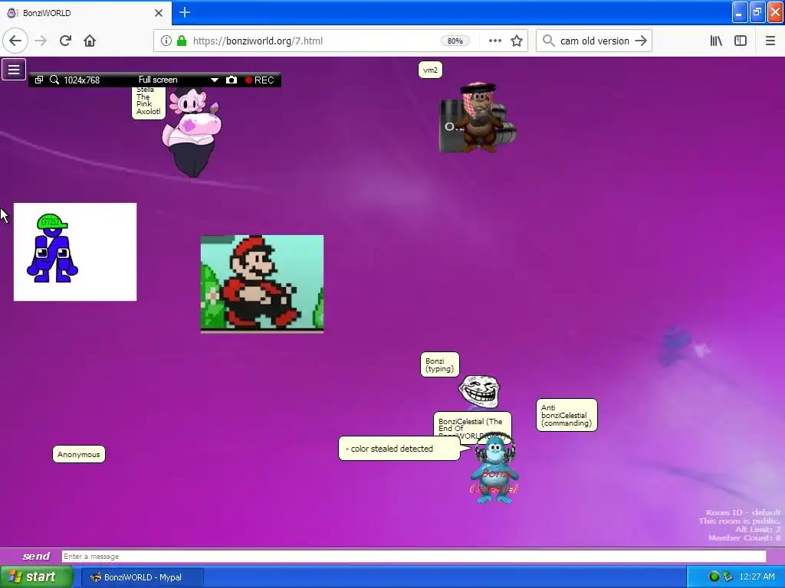Click the 'color stealed detected' speech bubble
The height and width of the screenshot is (588, 785).
tap(399, 449)
